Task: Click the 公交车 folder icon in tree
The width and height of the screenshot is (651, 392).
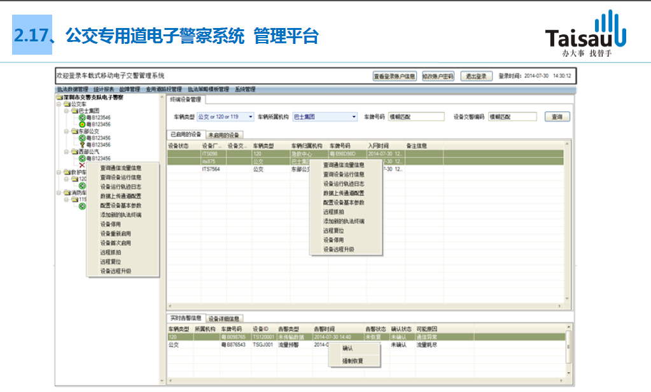Action: click(x=67, y=104)
